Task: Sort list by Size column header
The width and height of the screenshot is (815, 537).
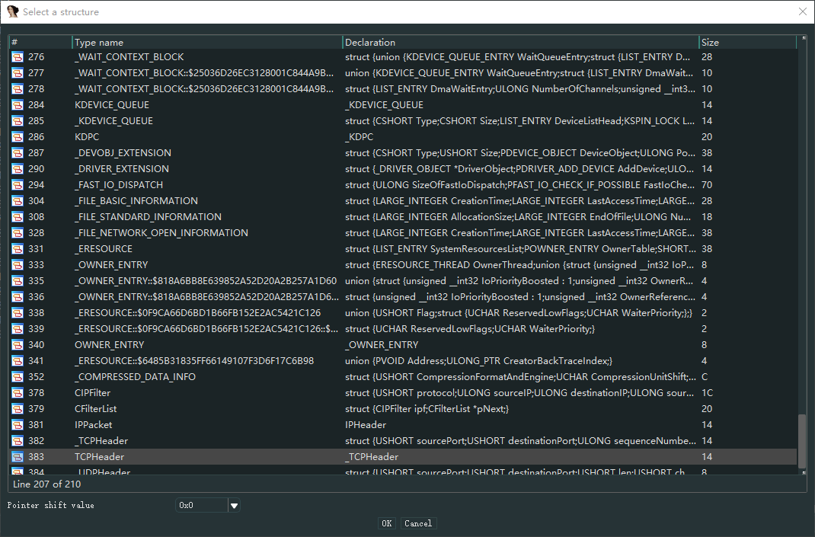Action: 746,43
